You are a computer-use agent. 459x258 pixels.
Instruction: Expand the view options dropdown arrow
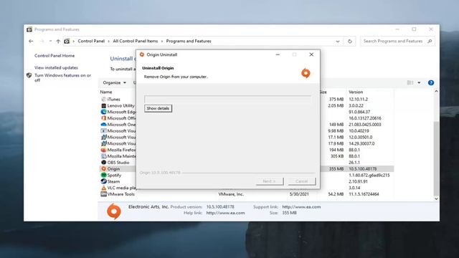[419, 83]
